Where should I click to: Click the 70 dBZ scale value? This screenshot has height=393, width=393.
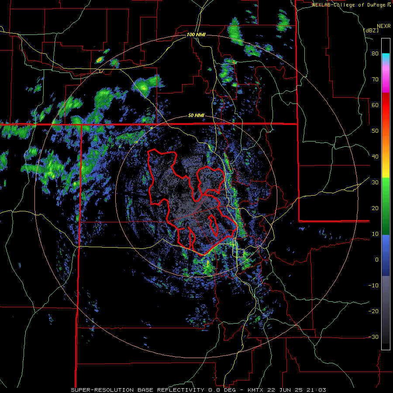[375, 79]
